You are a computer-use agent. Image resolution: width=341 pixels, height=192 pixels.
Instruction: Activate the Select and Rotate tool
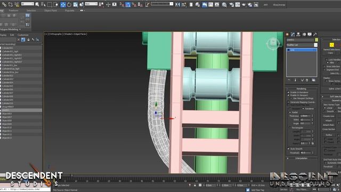tap(69, 4)
